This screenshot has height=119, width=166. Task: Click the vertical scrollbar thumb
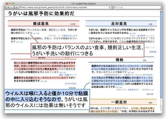(161, 54)
